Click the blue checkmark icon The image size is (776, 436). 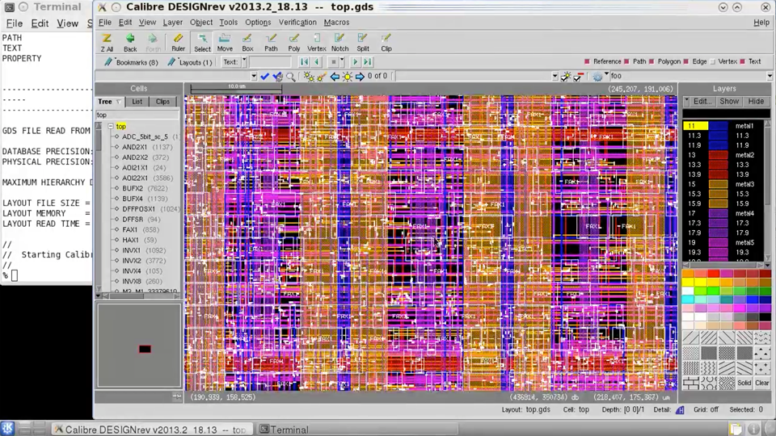(x=265, y=76)
